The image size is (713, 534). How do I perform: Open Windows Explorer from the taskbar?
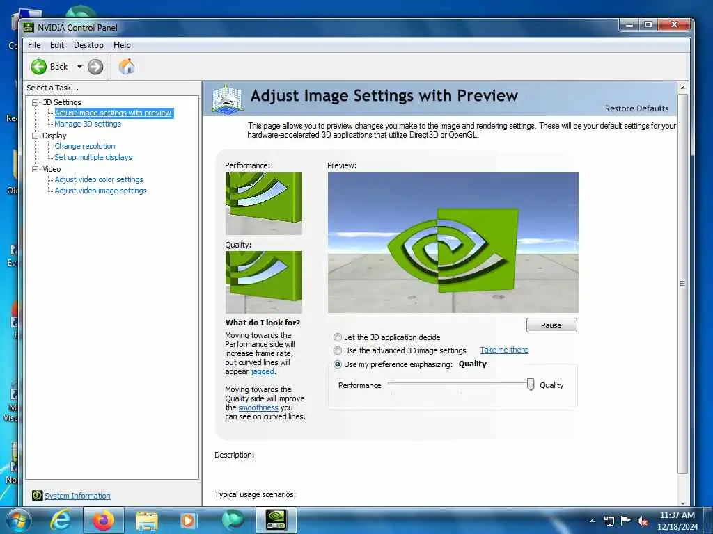[x=146, y=521]
